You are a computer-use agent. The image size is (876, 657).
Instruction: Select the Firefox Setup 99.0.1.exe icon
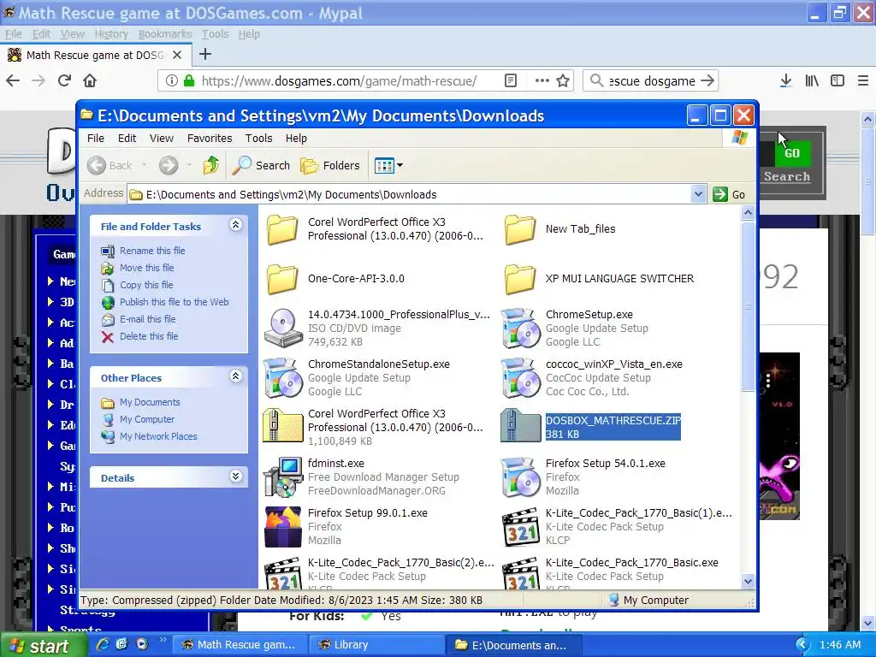pos(282,527)
